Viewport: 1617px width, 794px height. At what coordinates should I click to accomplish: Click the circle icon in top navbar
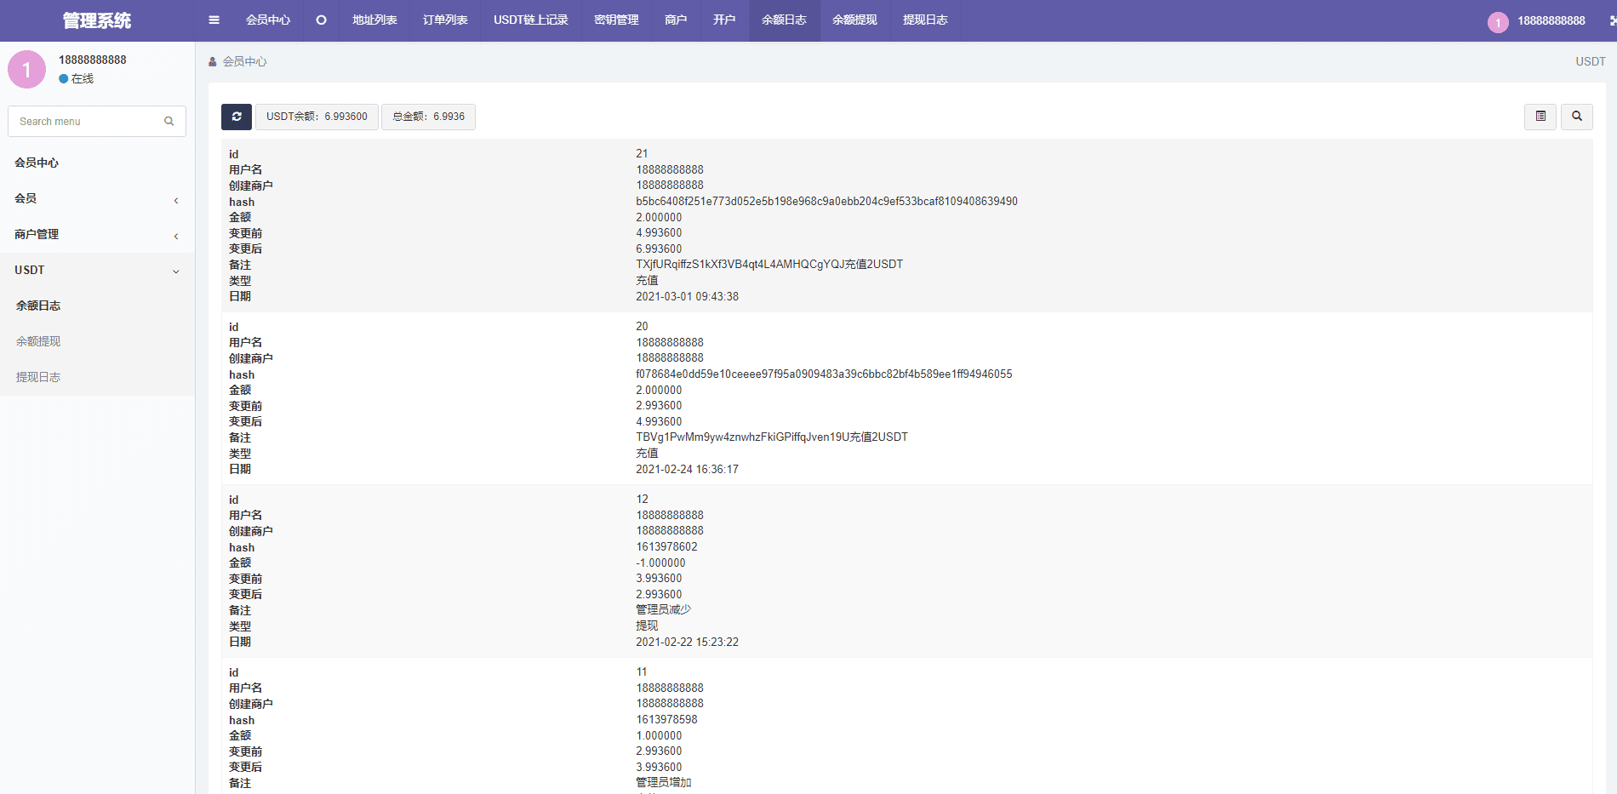[321, 20]
